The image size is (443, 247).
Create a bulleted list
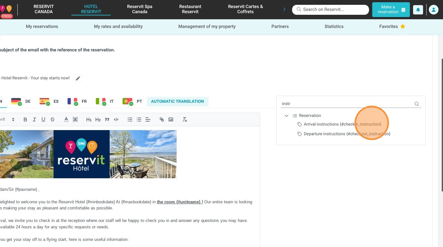(139, 119)
